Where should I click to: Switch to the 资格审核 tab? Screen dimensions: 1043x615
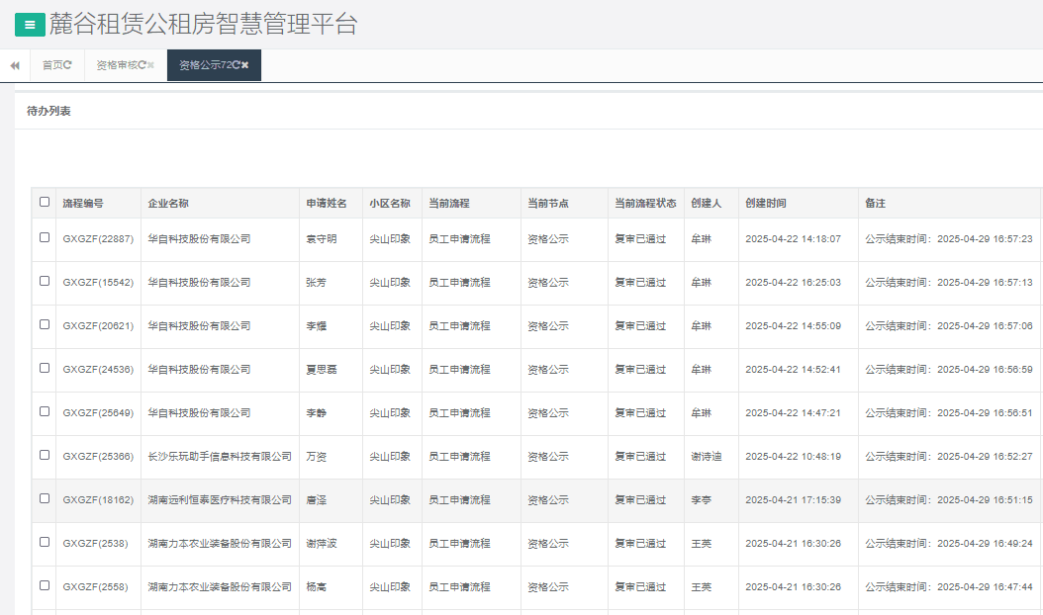[116, 65]
